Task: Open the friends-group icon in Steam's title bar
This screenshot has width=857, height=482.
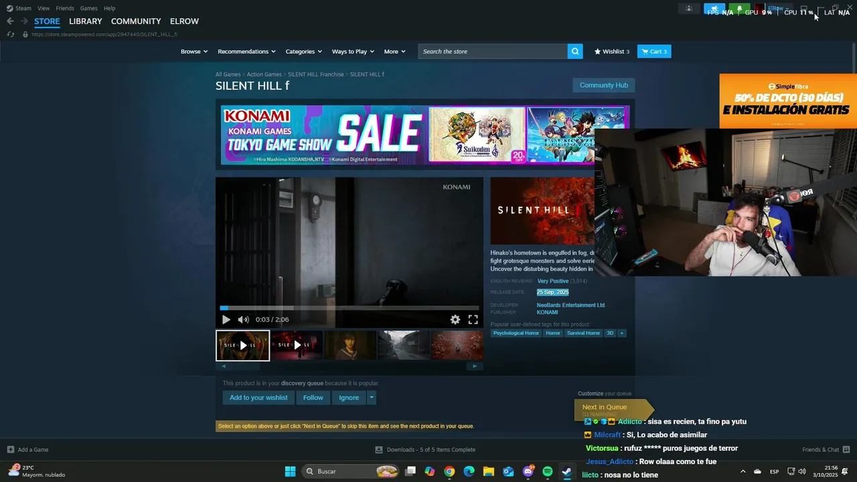Action: pyautogui.click(x=689, y=9)
